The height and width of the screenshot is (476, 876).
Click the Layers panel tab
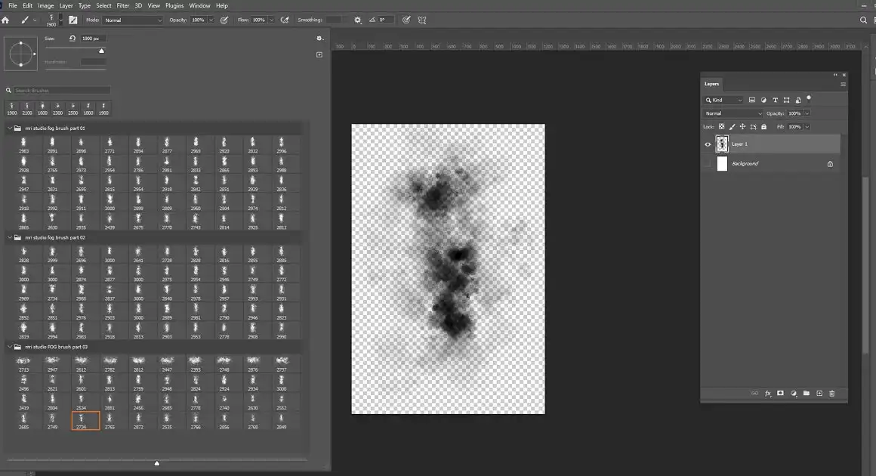[x=711, y=84]
